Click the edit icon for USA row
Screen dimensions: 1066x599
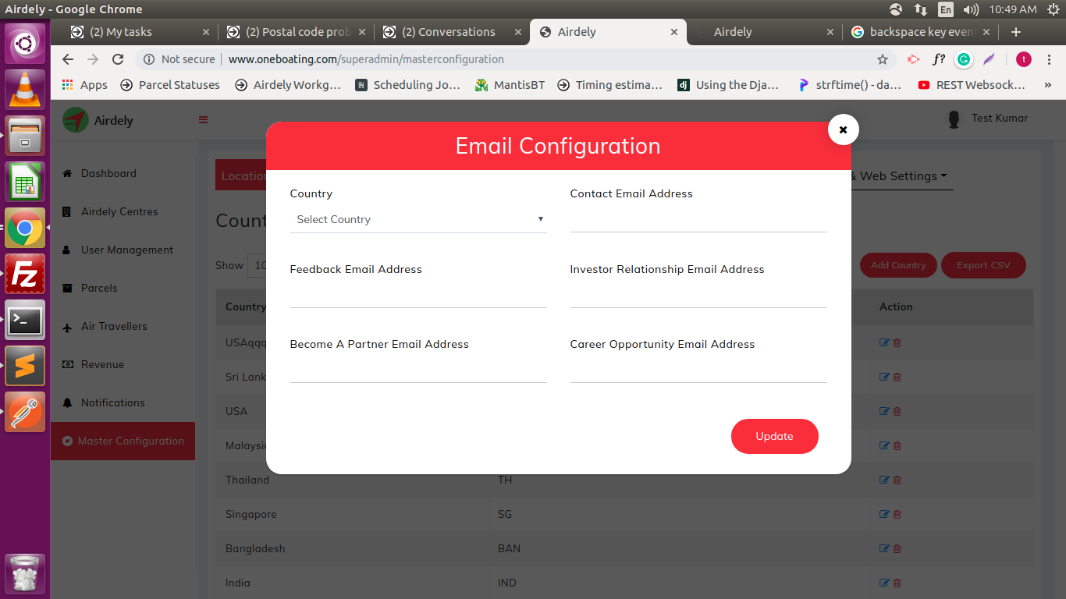[x=884, y=411]
